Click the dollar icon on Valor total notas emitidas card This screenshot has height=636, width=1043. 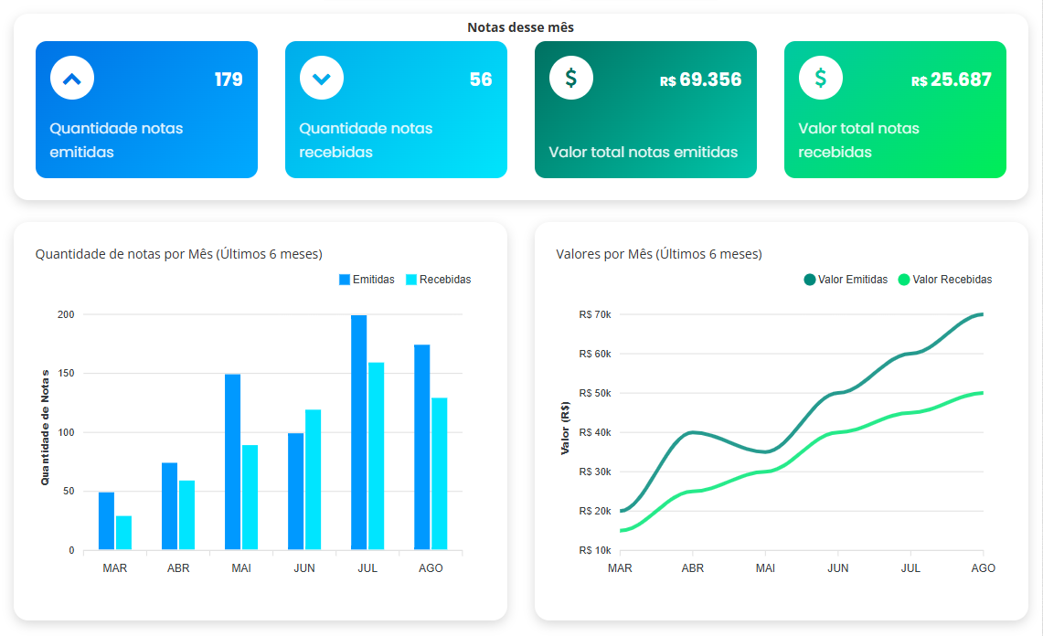tap(570, 78)
